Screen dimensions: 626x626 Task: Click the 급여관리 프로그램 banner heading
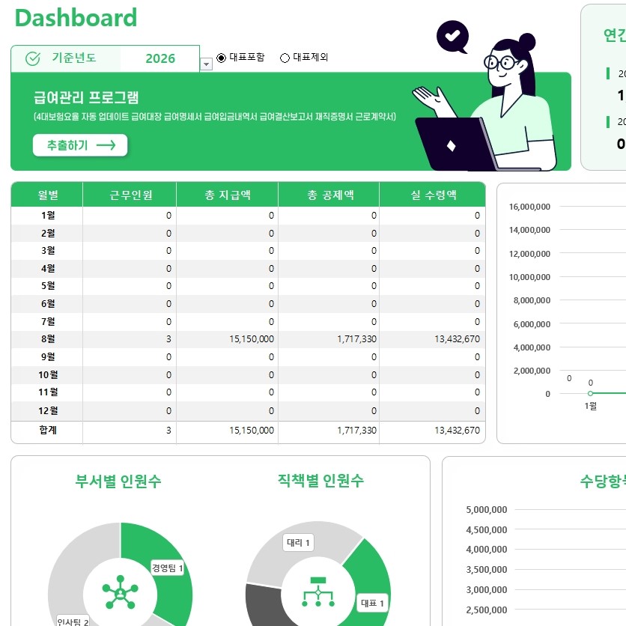click(86, 97)
